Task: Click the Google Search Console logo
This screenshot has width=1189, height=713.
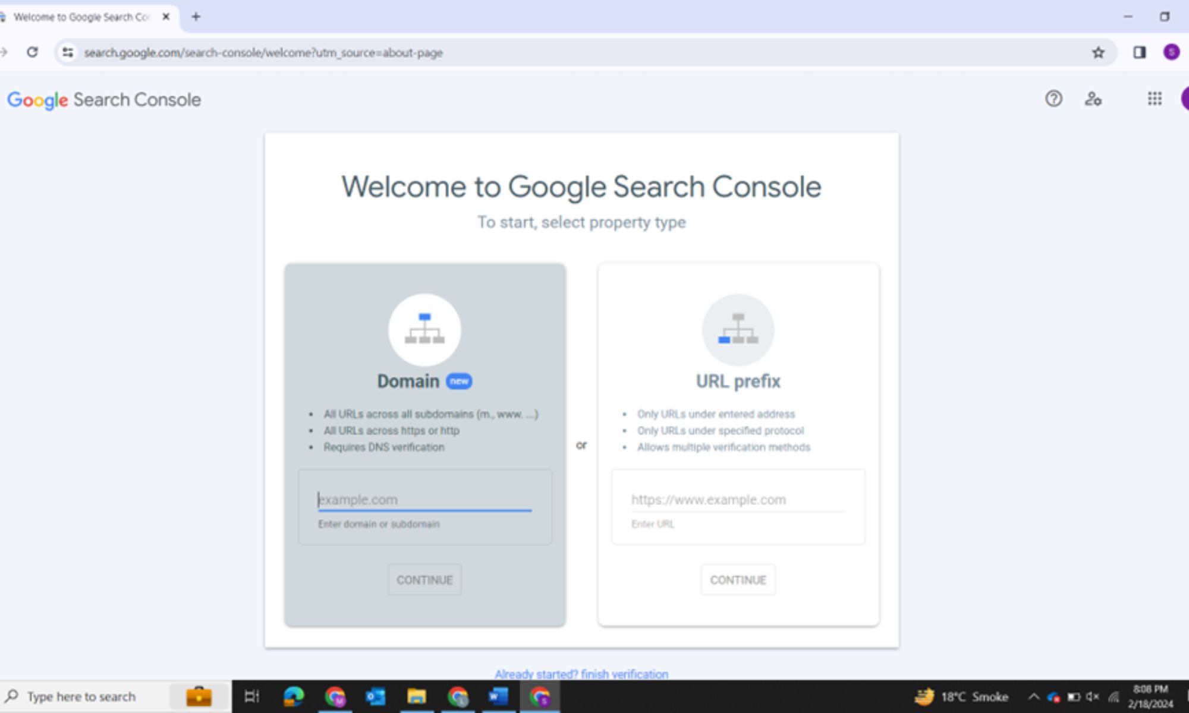Action: click(x=104, y=100)
